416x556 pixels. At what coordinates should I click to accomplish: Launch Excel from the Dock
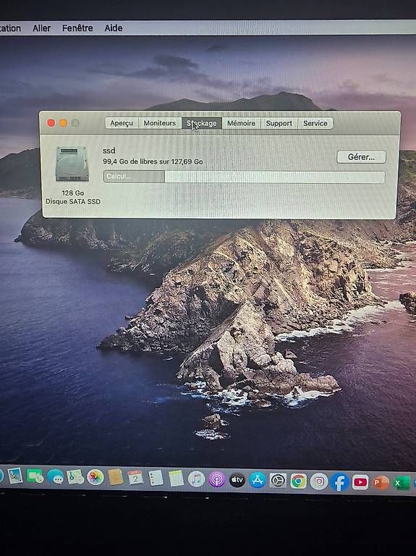[x=401, y=483]
